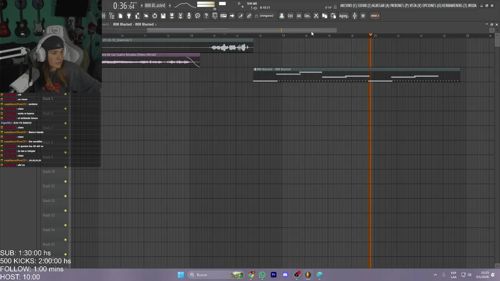Click the save new version icon
Image resolution: width=500 pixels, height=281 pixels.
tap(172, 16)
